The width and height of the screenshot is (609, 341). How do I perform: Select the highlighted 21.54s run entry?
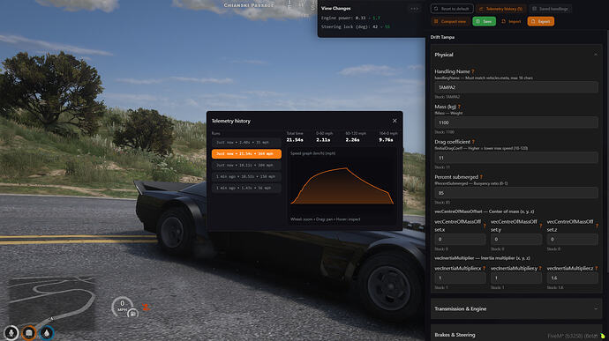246,153
